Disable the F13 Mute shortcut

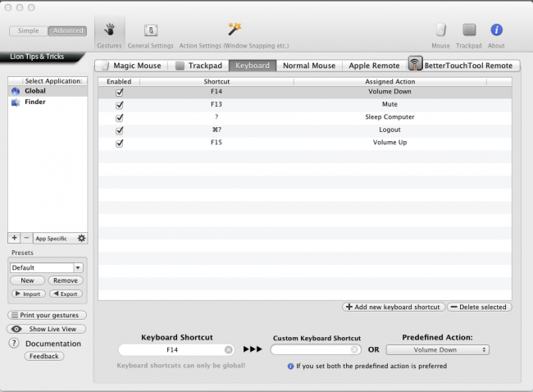tap(120, 105)
